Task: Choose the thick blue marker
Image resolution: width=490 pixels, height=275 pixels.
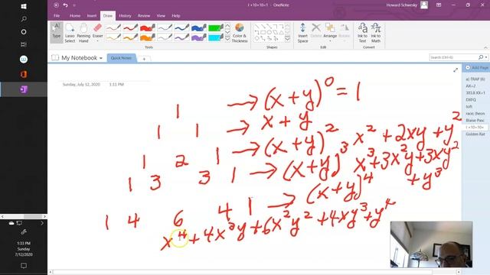Action: click(x=199, y=27)
